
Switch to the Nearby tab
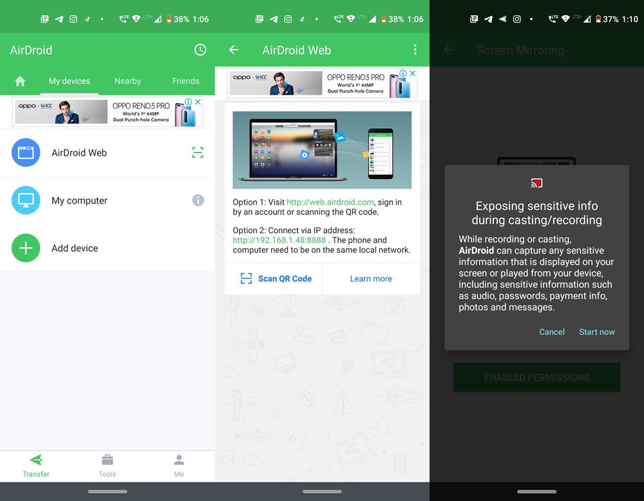pos(128,81)
